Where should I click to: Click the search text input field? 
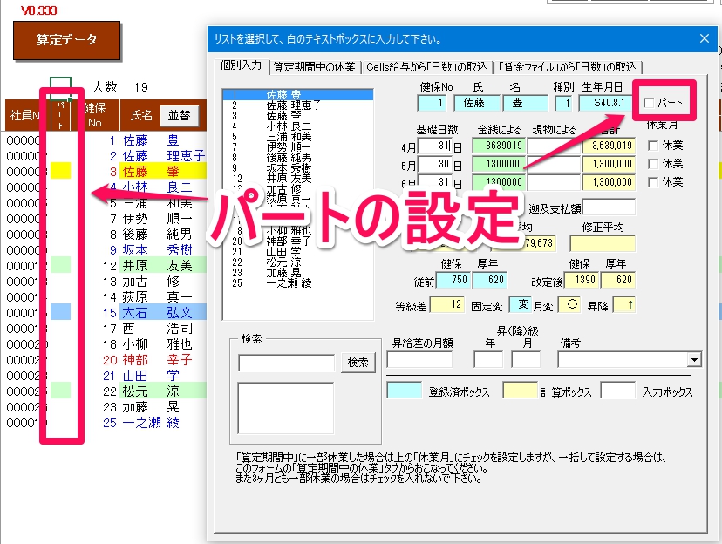tap(287, 363)
